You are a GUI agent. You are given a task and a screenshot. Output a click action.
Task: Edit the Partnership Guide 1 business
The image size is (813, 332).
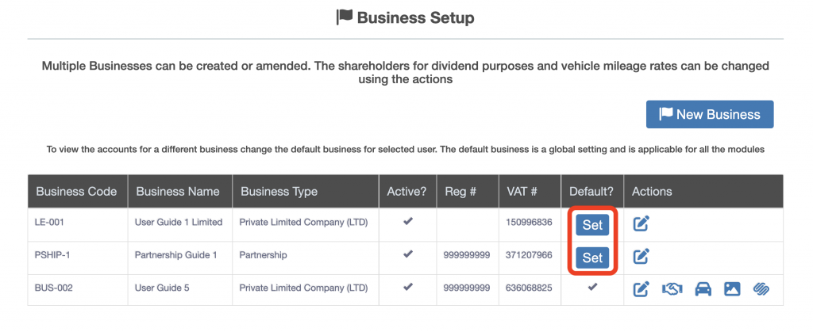642,257
